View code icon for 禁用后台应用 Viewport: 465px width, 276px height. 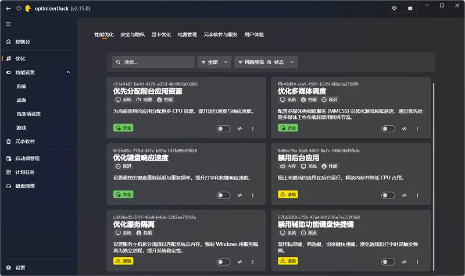[x=404, y=195]
